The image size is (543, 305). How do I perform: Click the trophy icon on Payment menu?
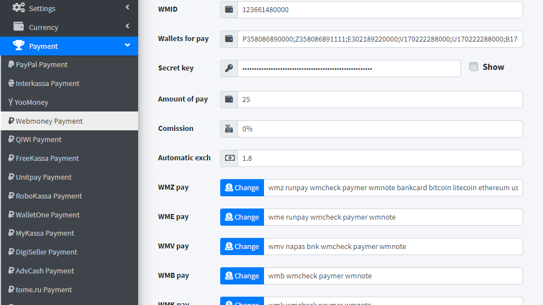point(18,45)
